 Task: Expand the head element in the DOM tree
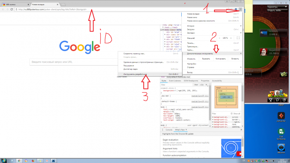(163, 27)
